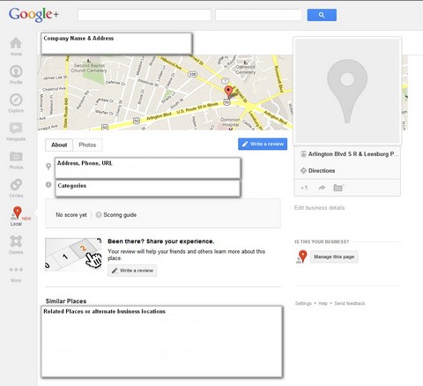This screenshot has width=423, height=386.
Task: Open the Photos camera icon in sidebar
Action: 16,157
